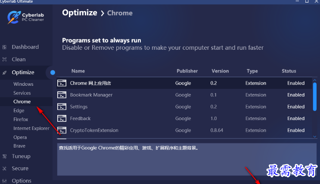Image resolution: width=320 pixels, height=184 pixels.
Task: Open the Clean section
Action: (x=19, y=59)
